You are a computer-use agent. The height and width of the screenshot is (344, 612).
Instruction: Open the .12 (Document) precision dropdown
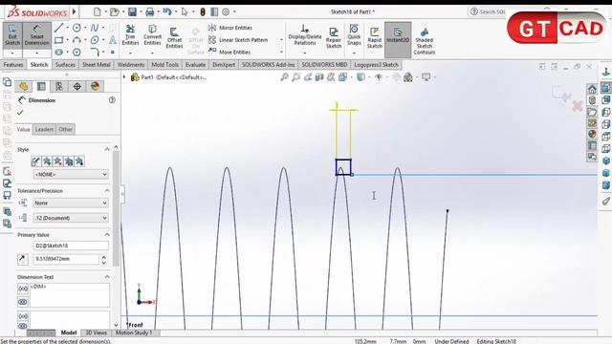point(71,218)
